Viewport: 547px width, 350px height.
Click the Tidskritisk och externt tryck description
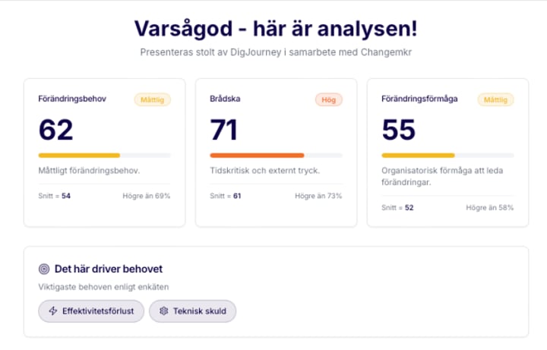pyautogui.click(x=264, y=170)
